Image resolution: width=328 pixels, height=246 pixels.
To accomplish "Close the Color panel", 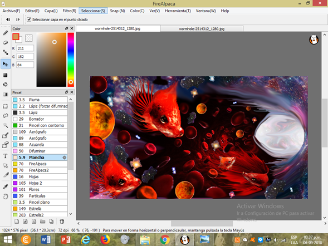I will tap(72, 28).
